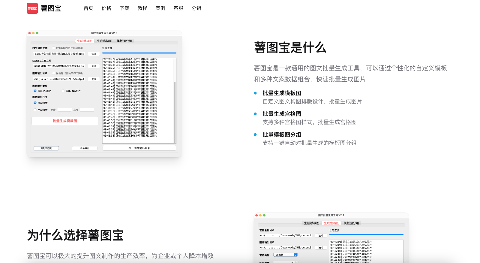Select the 生成宫格图 tab in upper tool screenshot
Image resolution: width=480 pixels, height=263 pixels.
click(104, 41)
